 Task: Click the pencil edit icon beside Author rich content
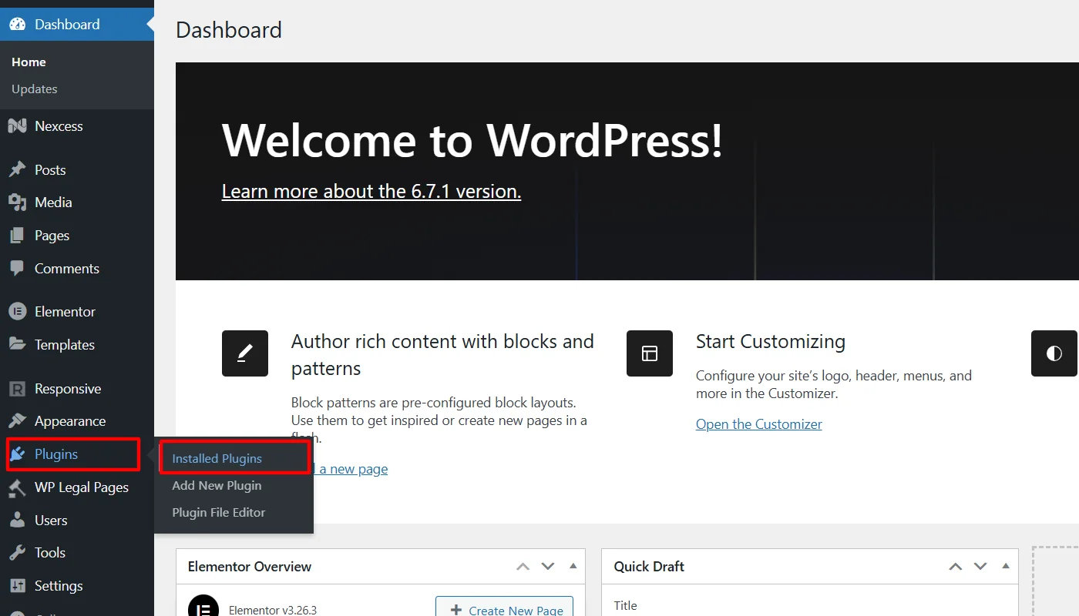(x=245, y=353)
